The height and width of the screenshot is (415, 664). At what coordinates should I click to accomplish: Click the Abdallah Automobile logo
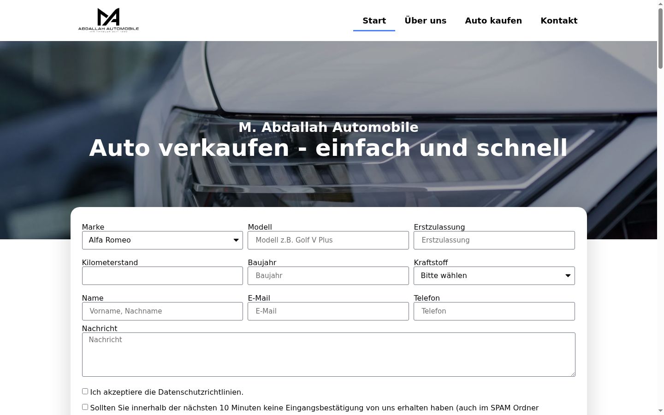point(108,20)
